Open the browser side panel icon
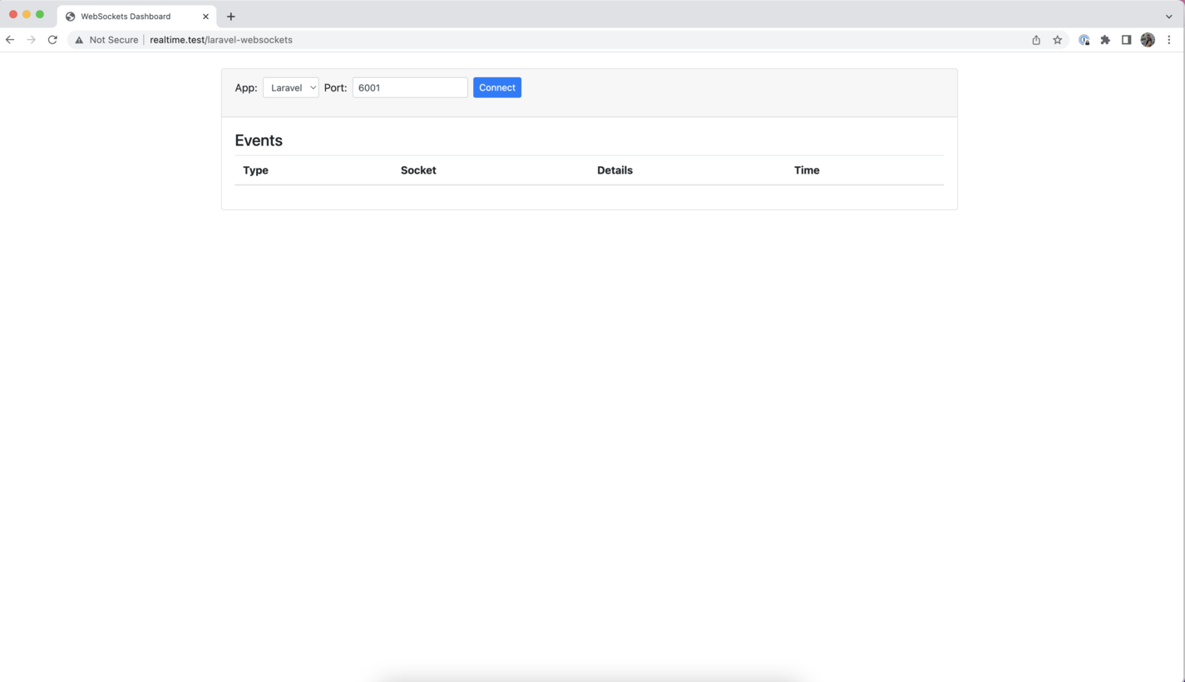1185x682 pixels. tap(1127, 39)
